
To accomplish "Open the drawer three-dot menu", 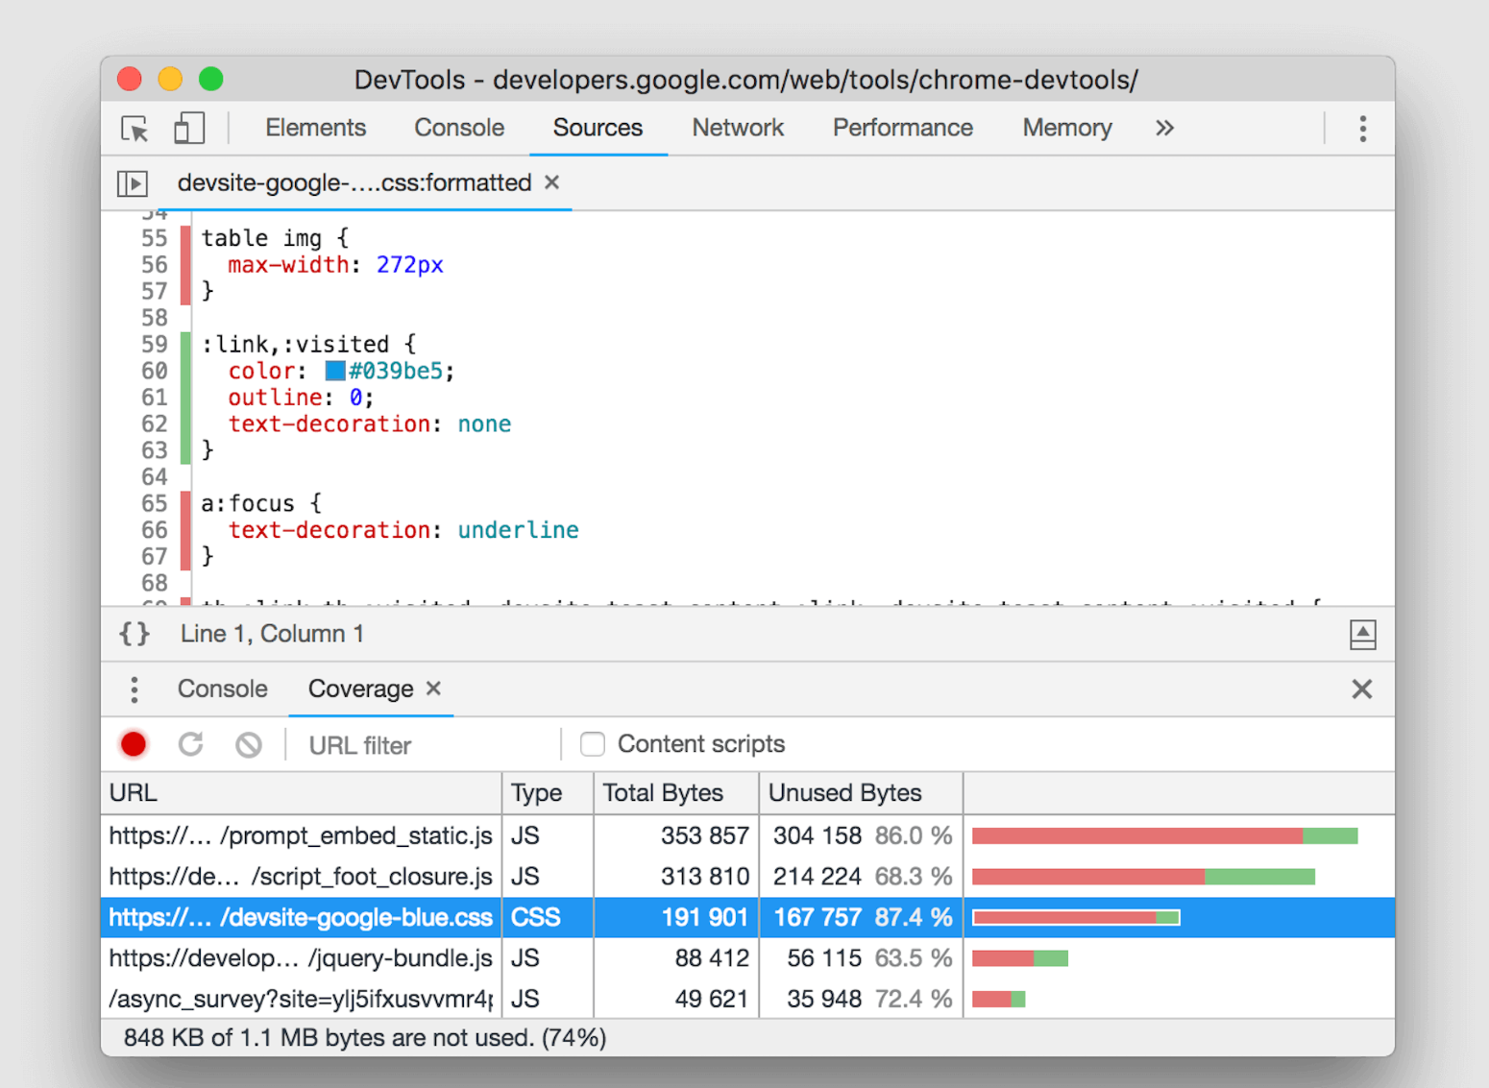I will (134, 689).
